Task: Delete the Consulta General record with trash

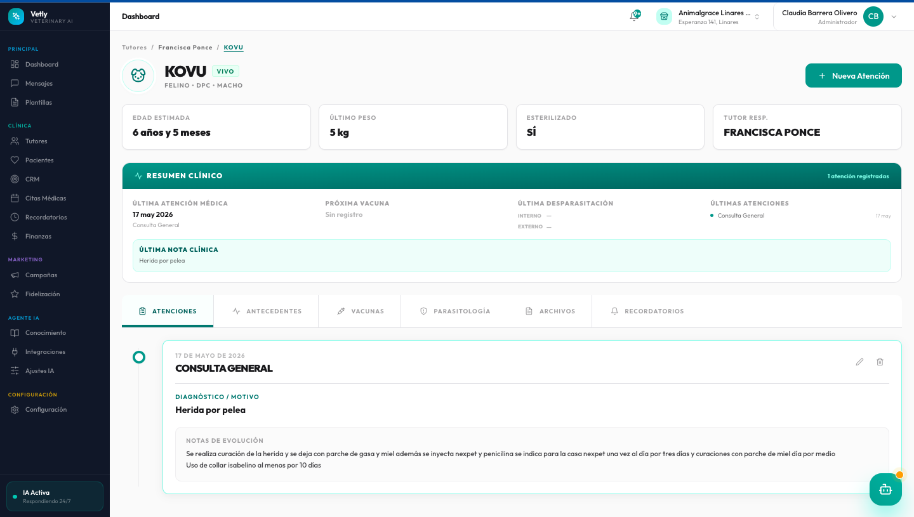Action: pos(880,362)
